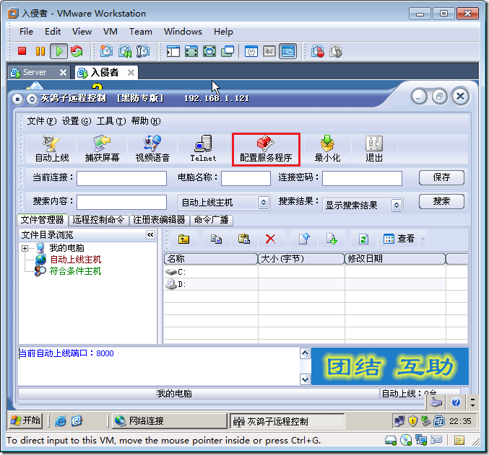Open the 显示搜索结果 dropdown
The height and width of the screenshot is (455, 489).
[397, 206]
